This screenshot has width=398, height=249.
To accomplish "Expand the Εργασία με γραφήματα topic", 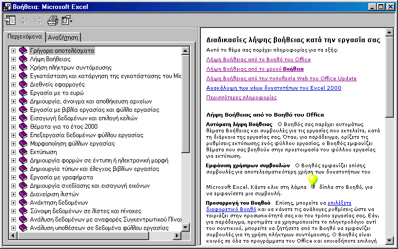I will click(x=13, y=177).
